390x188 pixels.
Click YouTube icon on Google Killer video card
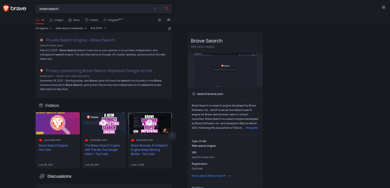coord(86,140)
